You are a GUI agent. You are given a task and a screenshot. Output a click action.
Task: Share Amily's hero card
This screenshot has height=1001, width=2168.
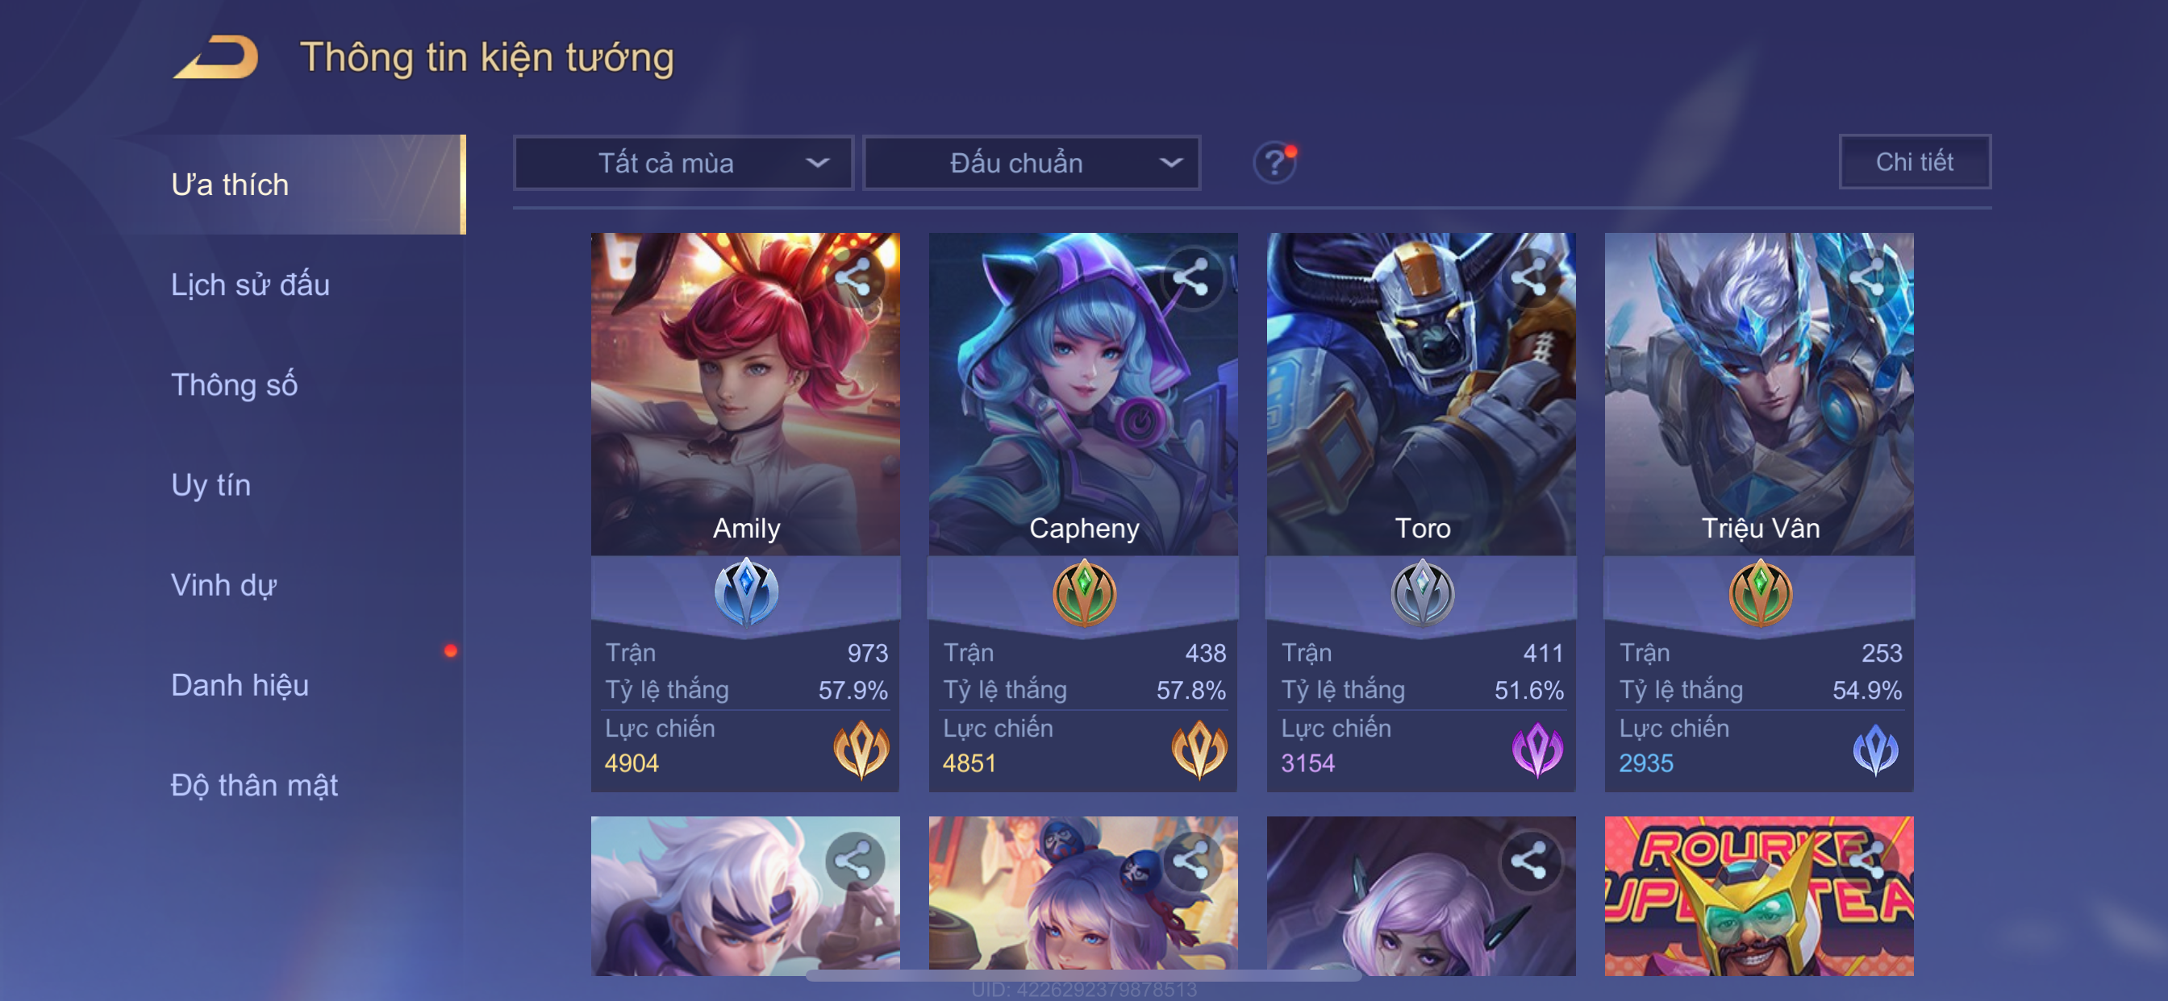coord(854,277)
